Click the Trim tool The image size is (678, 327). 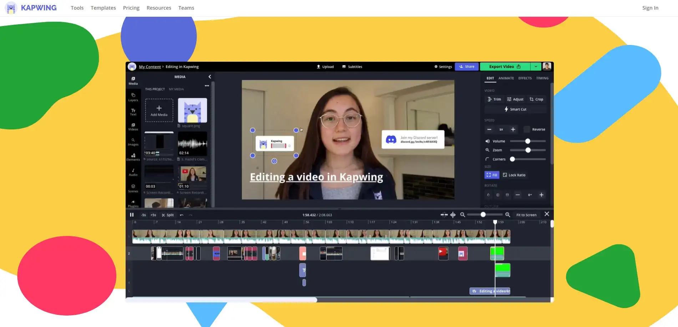pyautogui.click(x=494, y=99)
